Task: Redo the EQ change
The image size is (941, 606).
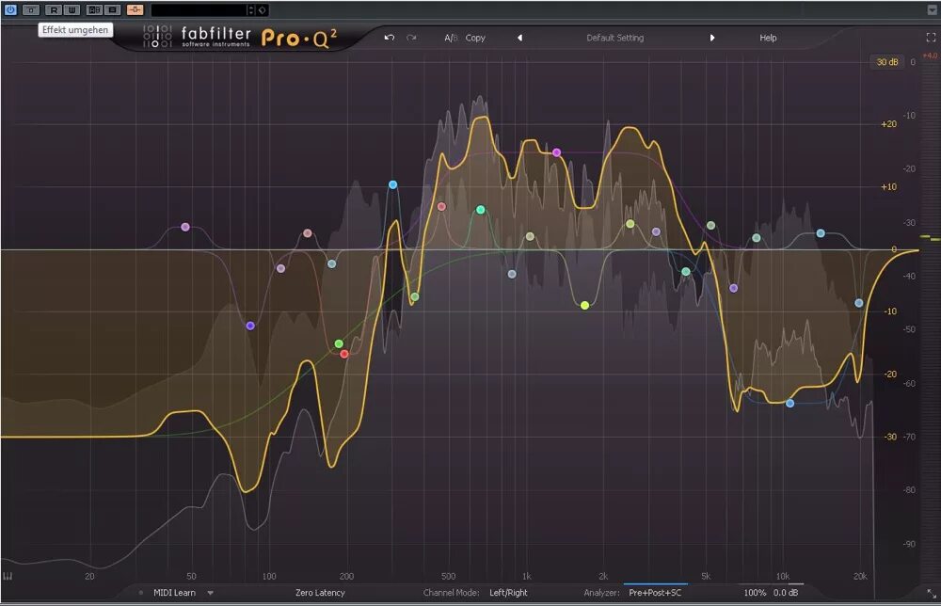Action: [411, 38]
